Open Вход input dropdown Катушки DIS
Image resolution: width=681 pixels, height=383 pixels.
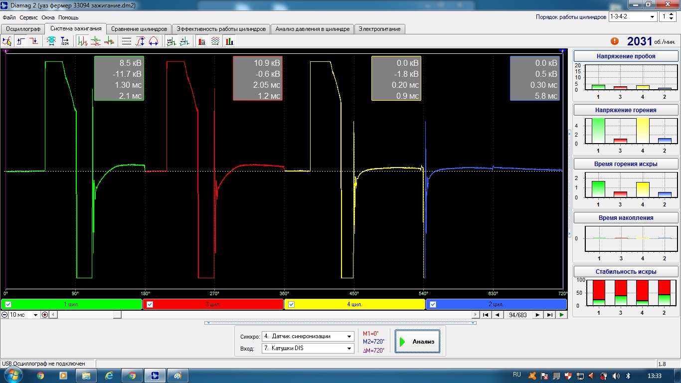coord(308,348)
